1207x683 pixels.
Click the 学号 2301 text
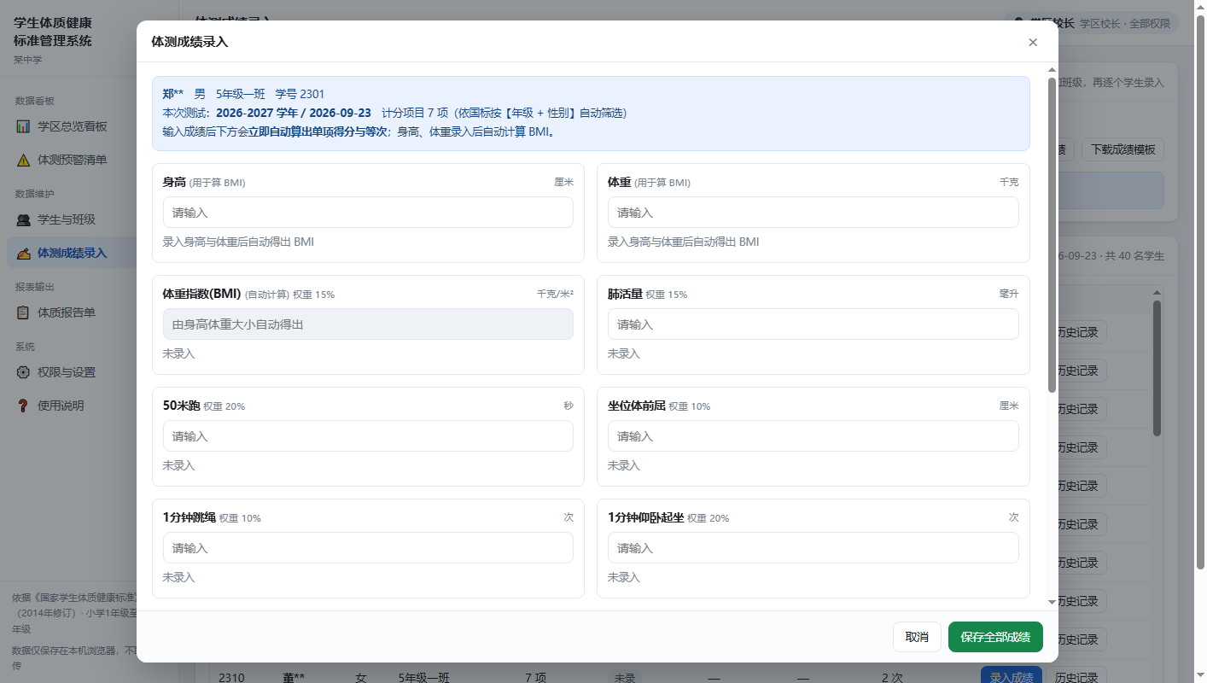click(300, 94)
